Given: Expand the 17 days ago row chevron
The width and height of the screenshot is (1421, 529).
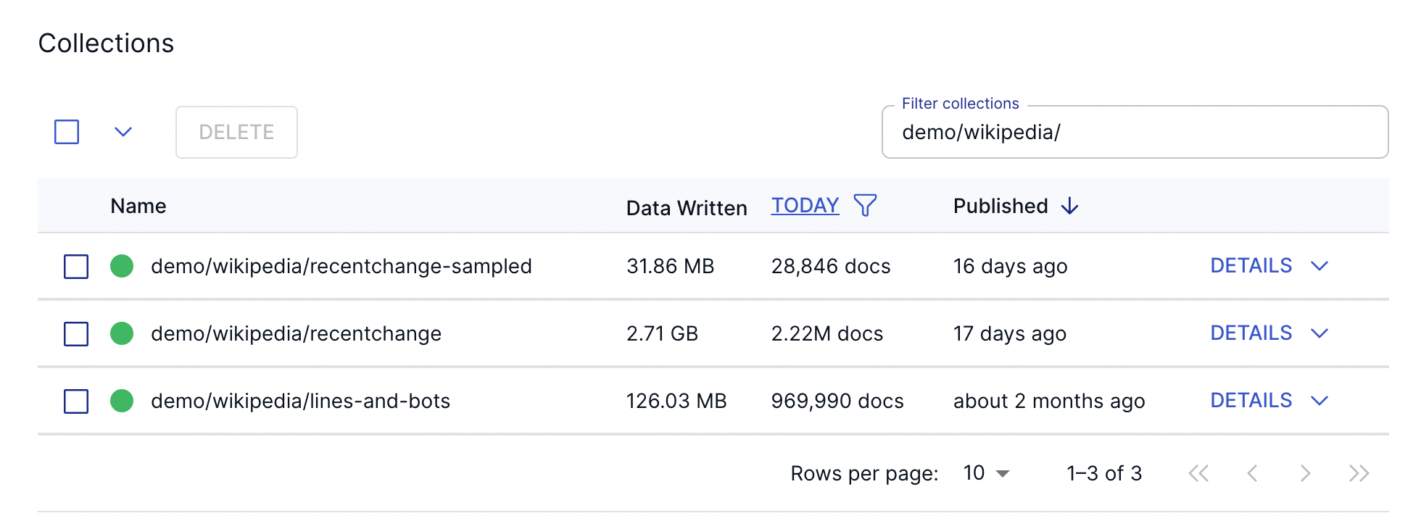Looking at the screenshot, I should (x=1319, y=333).
